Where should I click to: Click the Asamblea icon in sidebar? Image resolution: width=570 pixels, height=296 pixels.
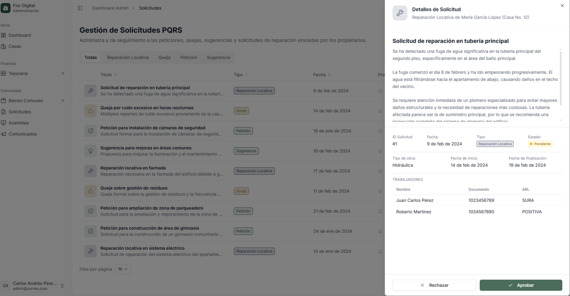pyautogui.click(x=3, y=123)
